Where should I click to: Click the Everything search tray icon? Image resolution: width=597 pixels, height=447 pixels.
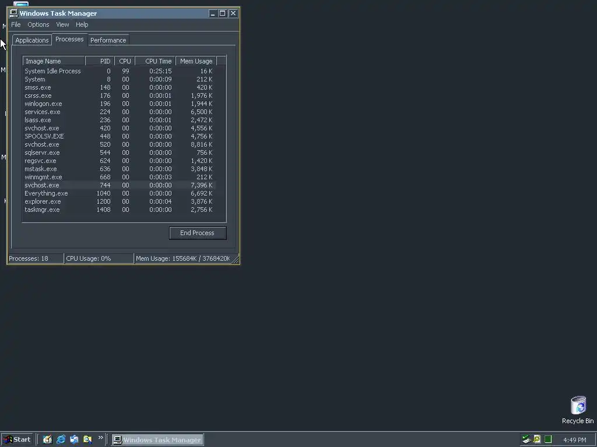537,439
